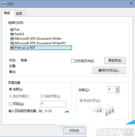
Task: Open 首选项 printer preferences
Action: point(115,60)
